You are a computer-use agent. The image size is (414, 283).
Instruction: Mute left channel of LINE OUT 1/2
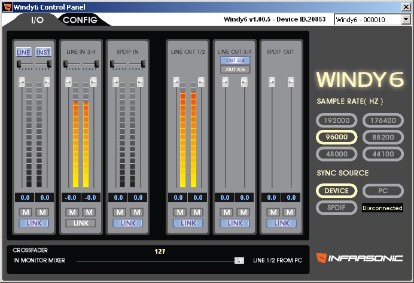tap(180, 212)
